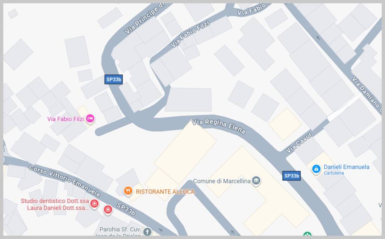Open the Danieli Emanuela Cartoleria label
The image size is (385, 239).
pyautogui.click(x=346, y=169)
